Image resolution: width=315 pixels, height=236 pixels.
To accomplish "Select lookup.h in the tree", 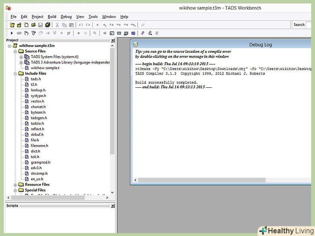I will pyautogui.click(x=38, y=90).
